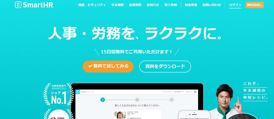The image size is (274, 119).
Task: Click the ログイン login link
Action: 235,5
